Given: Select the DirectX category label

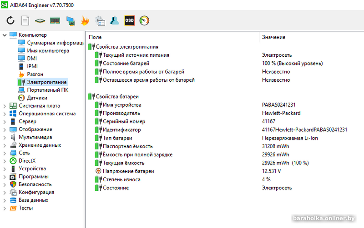Looking at the screenshot, I should (27, 161).
